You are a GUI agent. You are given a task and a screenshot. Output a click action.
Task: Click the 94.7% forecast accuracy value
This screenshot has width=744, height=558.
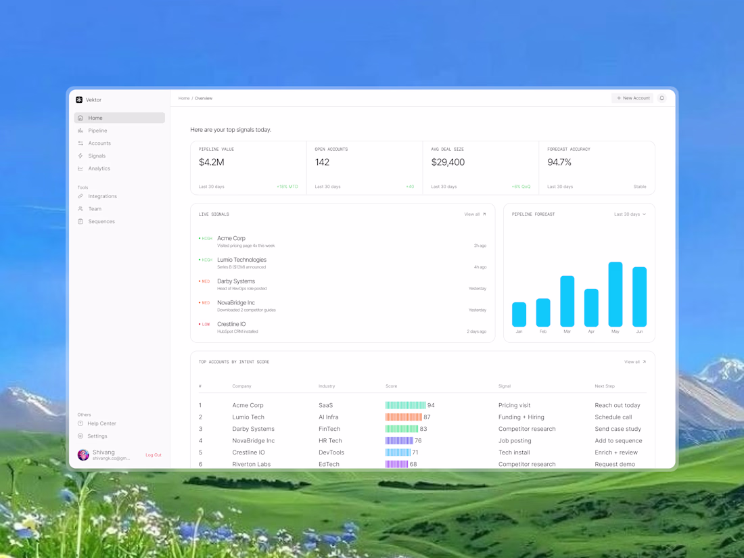pos(559,162)
